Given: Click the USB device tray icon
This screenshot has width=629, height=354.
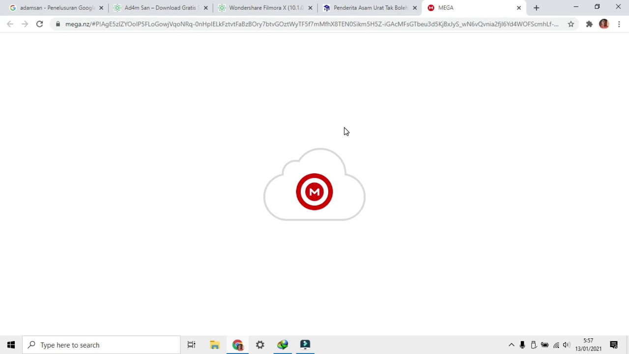Looking at the screenshot, I should click(533, 345).
